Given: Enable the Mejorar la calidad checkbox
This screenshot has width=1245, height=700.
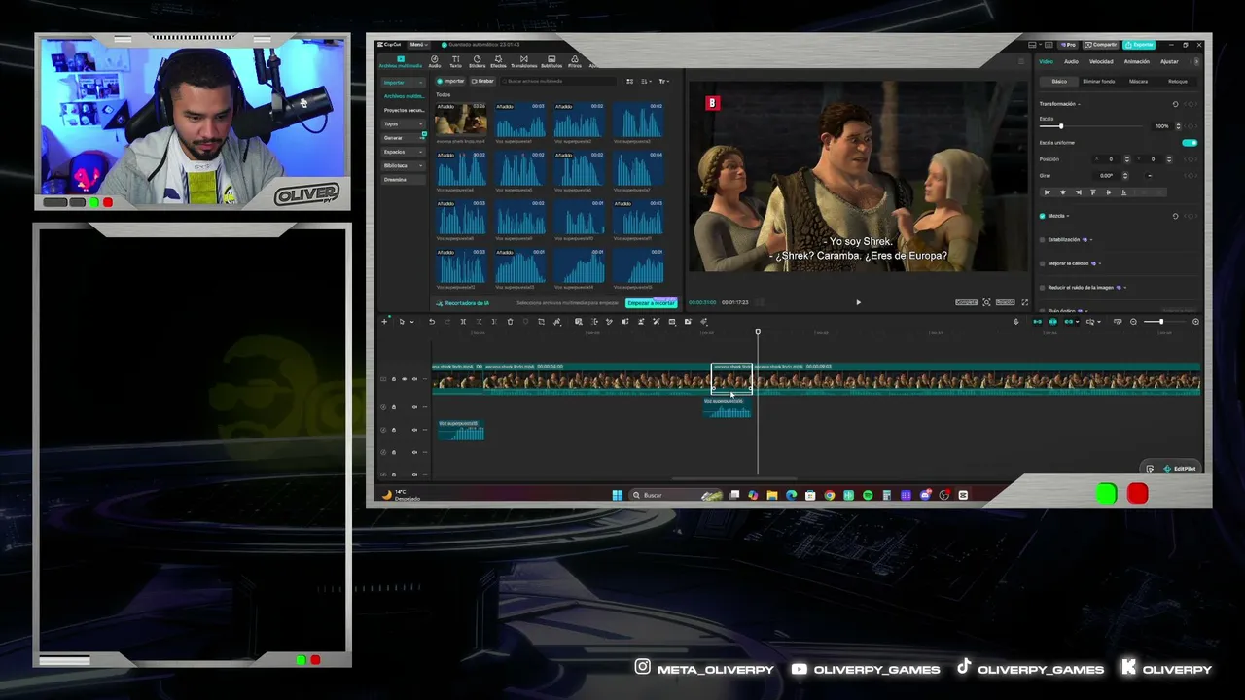Looking at the screenshot, I should [1043, 263].
